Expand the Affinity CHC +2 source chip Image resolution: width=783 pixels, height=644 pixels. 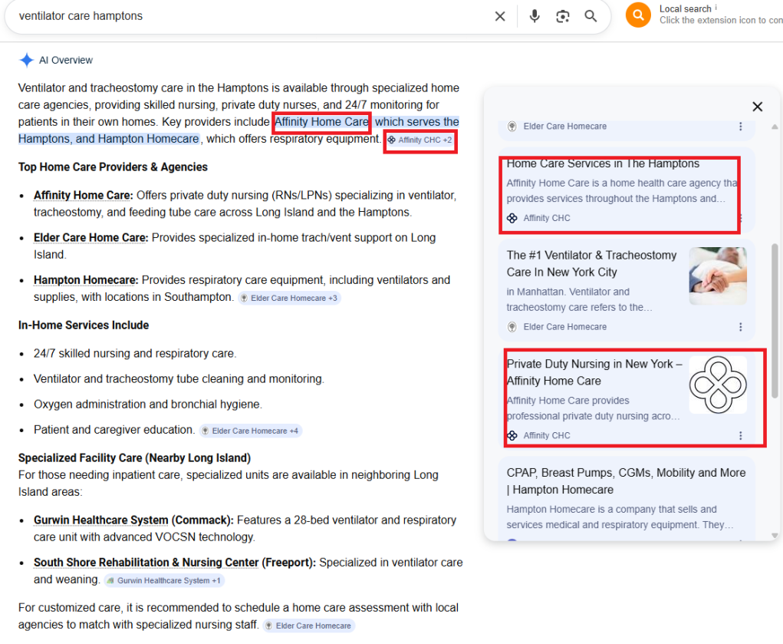coord(420,140)
